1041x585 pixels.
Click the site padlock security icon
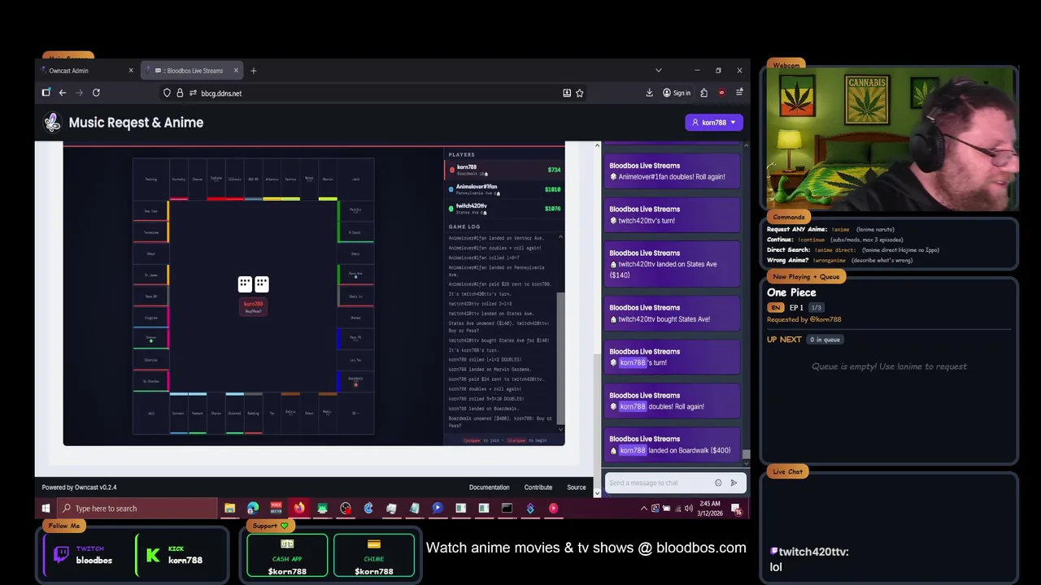[180, 93]
